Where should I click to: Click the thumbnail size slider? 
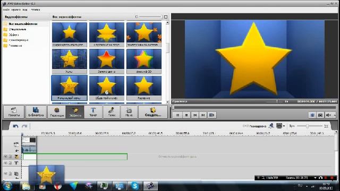point(150,17)
